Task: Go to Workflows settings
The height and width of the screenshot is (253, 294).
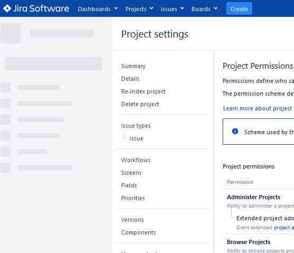Action: pos(136,160)
